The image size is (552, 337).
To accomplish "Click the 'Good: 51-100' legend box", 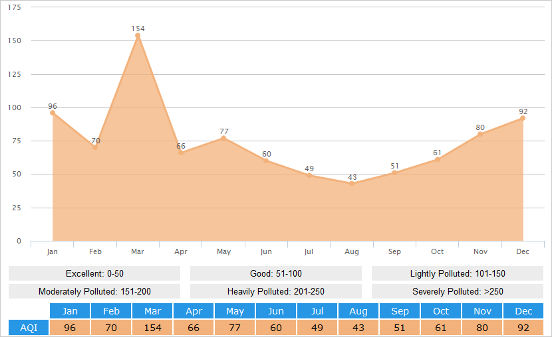I will click(276, 273).
